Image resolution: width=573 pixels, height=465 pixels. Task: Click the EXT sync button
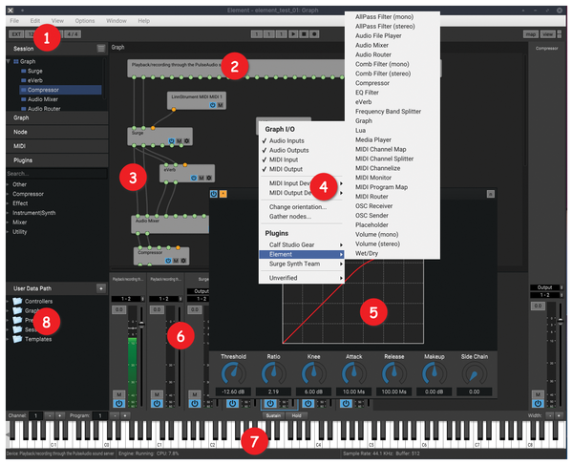(16, 34)
